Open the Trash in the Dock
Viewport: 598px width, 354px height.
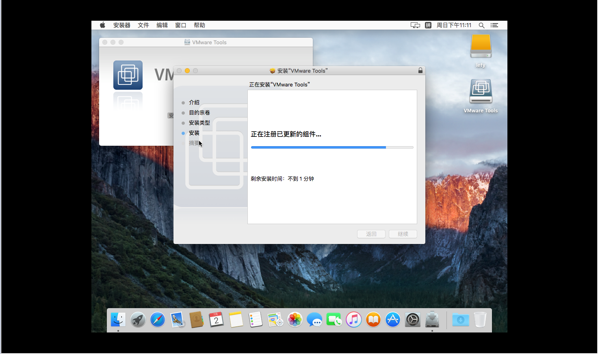[x=480, y=320]
